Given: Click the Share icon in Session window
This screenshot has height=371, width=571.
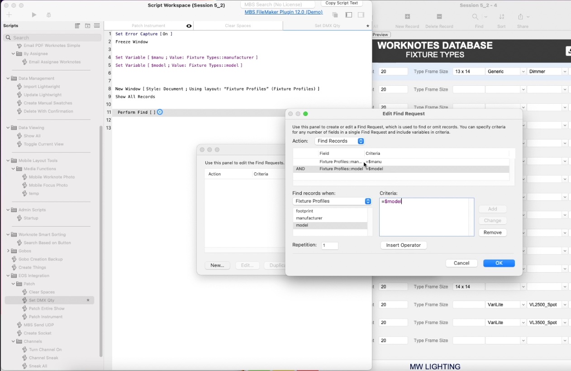Looking at the screenshot, I should pyautogui.click(x=520, y=17).
